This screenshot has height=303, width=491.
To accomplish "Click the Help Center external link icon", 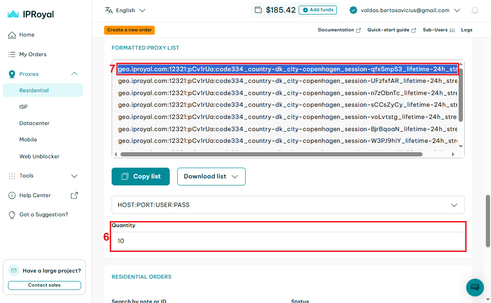I will tap(74, 195).
